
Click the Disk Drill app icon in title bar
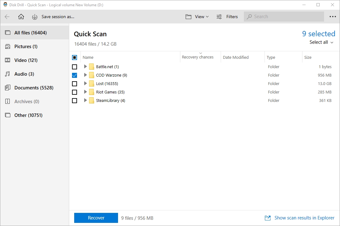pyautogui.click(x=5, y=5)
